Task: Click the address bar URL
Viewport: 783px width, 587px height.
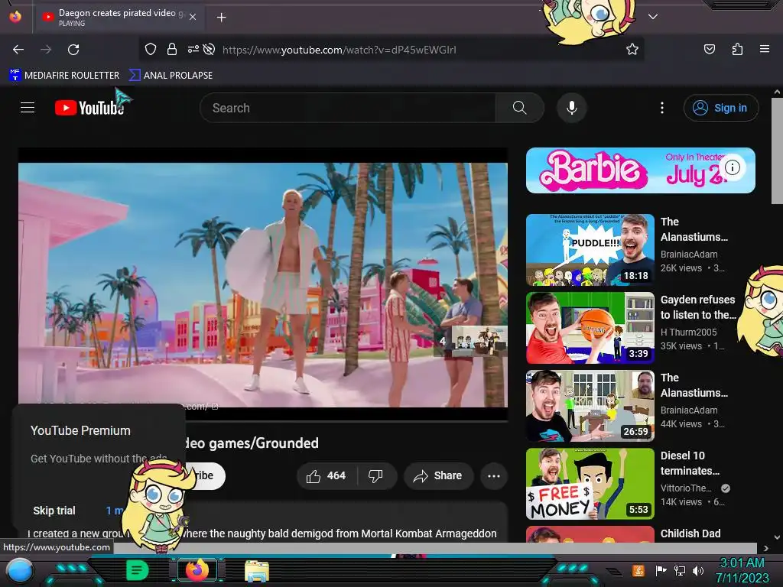Action: click(x=339, y=50)
